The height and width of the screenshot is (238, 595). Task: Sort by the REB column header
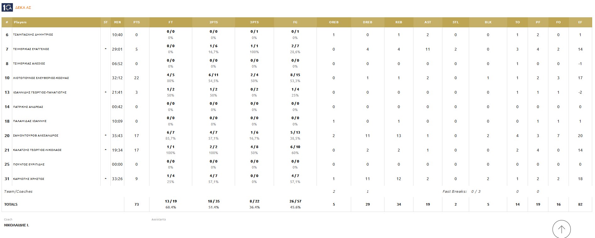399,22
